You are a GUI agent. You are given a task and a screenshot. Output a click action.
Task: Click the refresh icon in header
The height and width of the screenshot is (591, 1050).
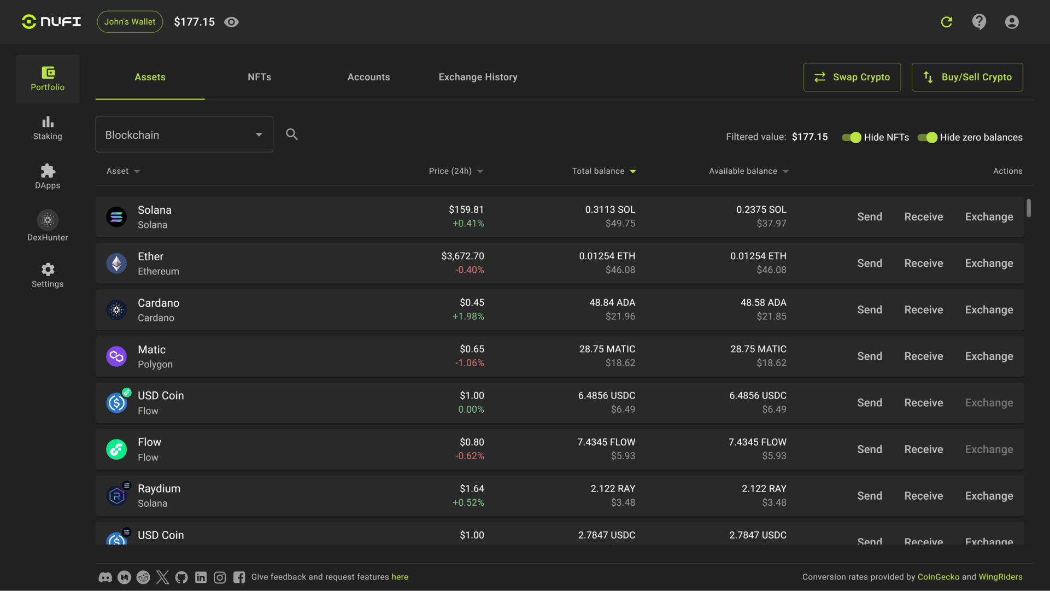(947, 22)
